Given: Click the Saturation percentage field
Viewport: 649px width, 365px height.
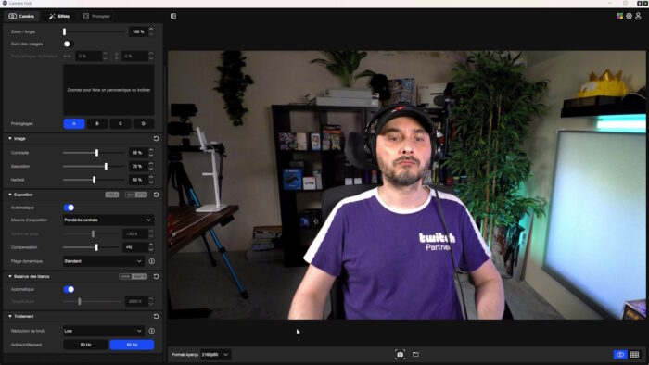Looking at the screenshot, I should (x=138, y=166).
